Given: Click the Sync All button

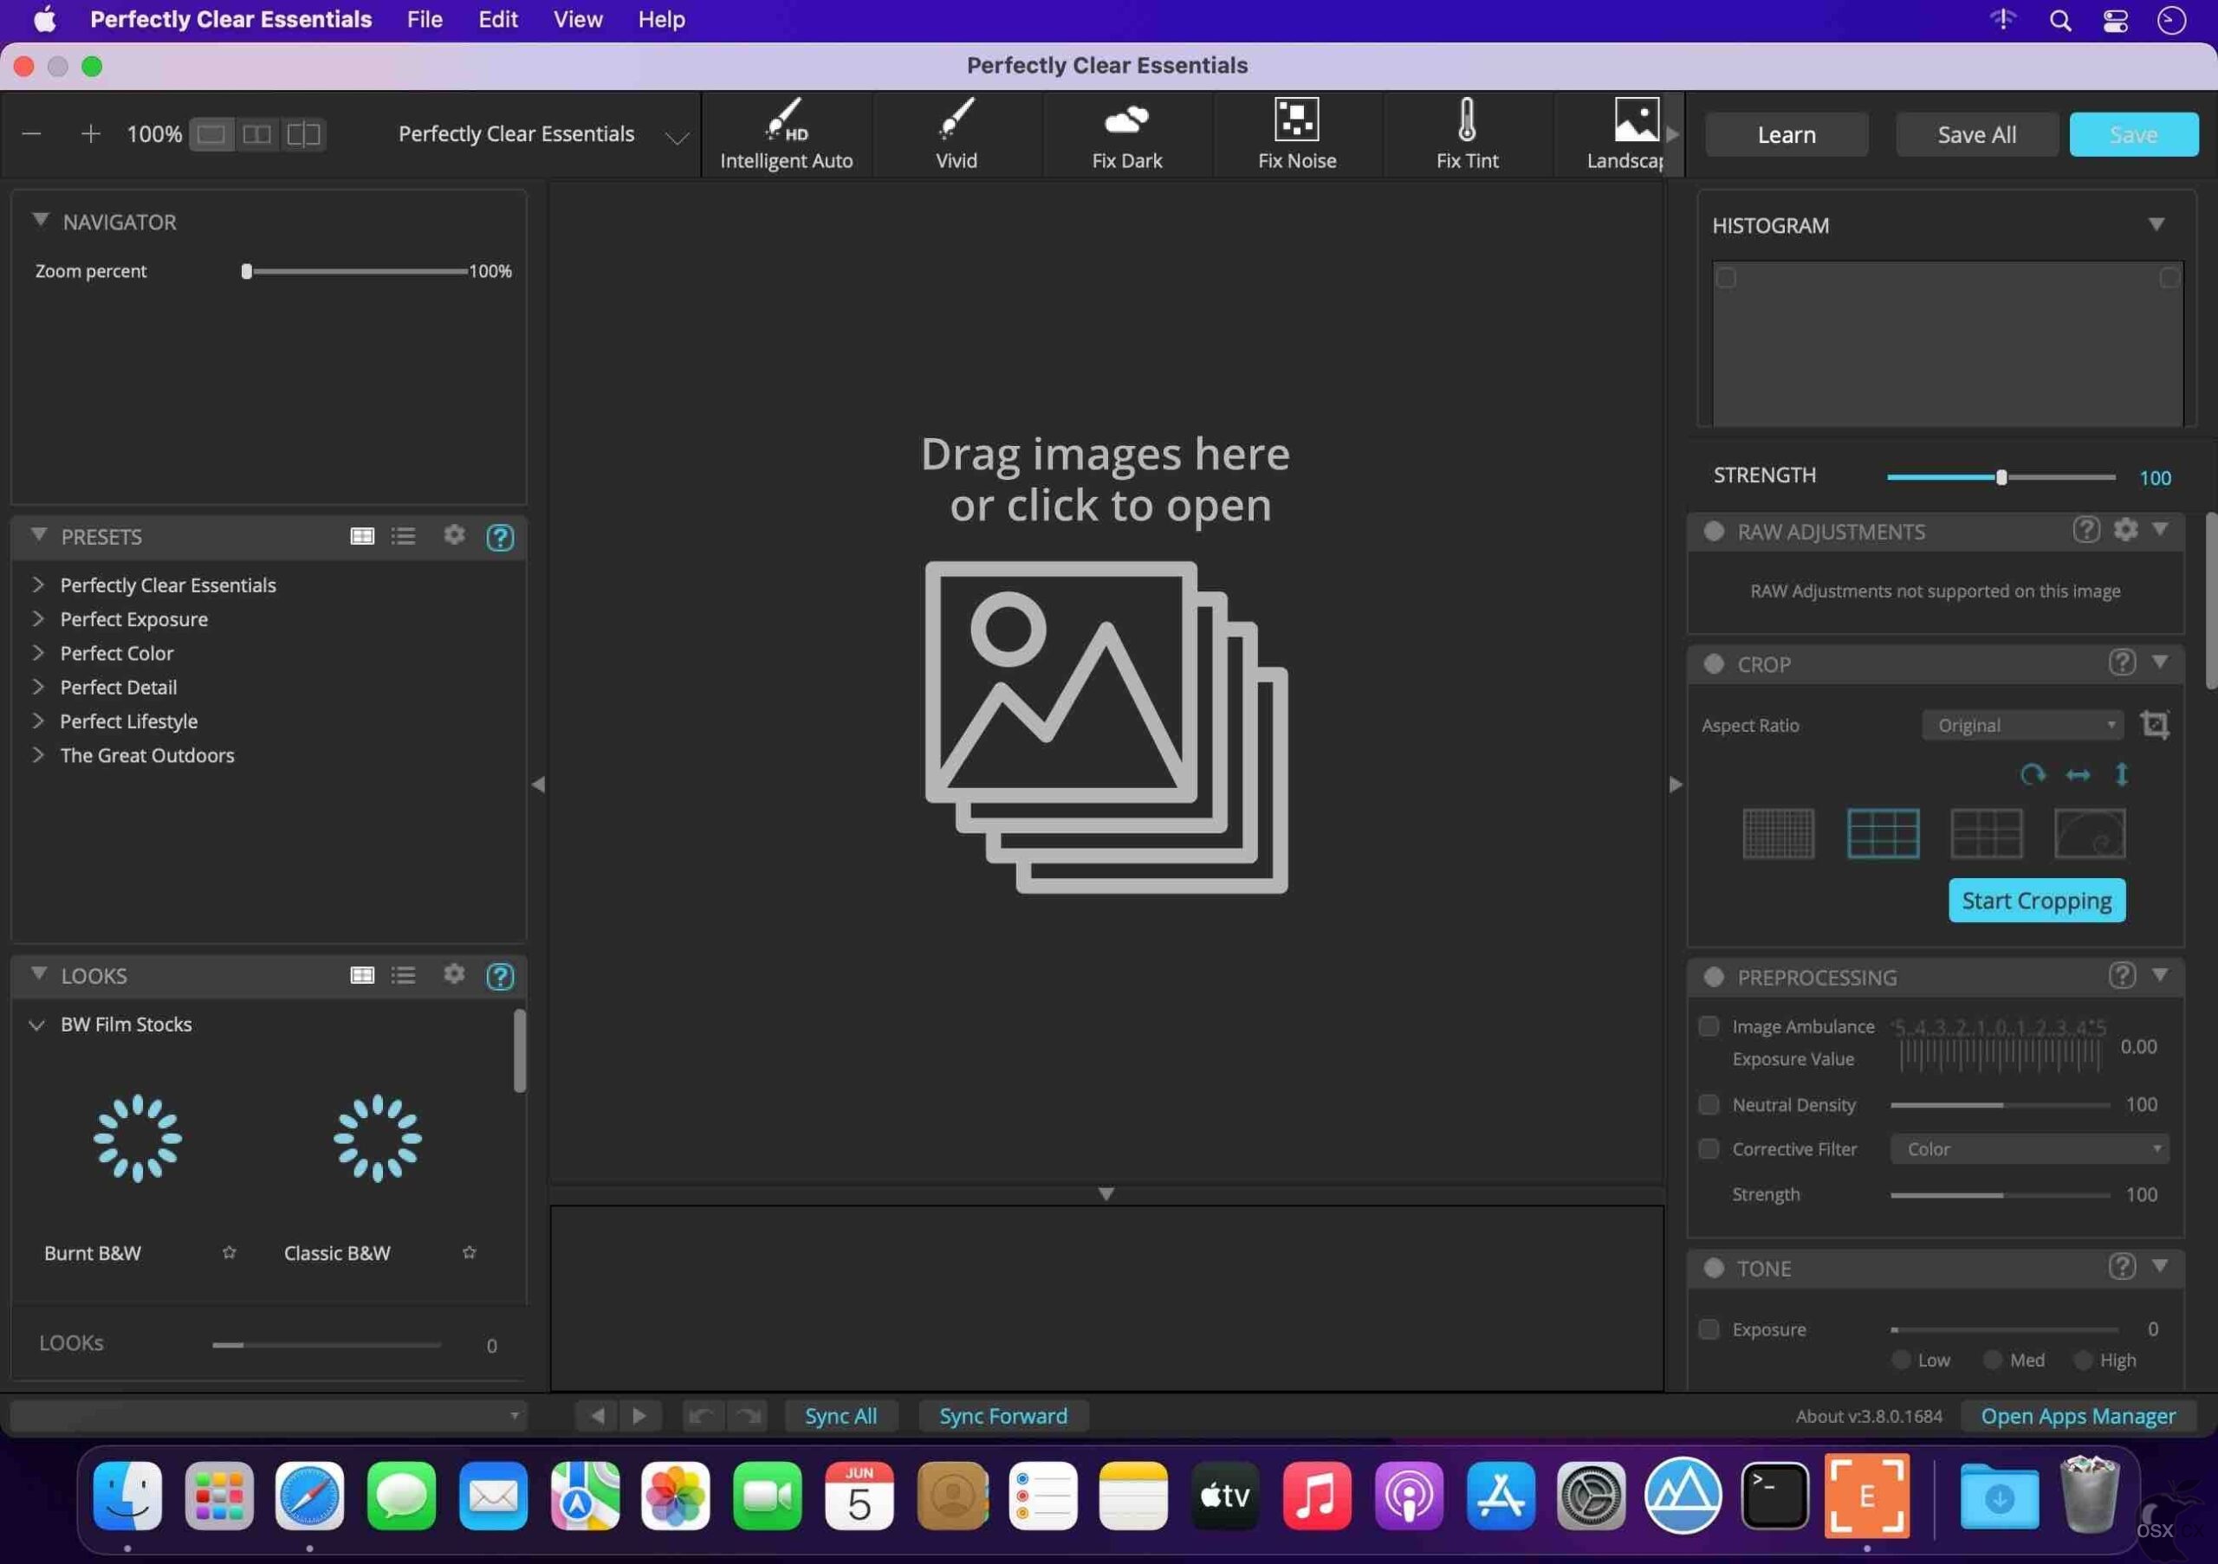Looking at the screenshot, I should click(840, 1416).
